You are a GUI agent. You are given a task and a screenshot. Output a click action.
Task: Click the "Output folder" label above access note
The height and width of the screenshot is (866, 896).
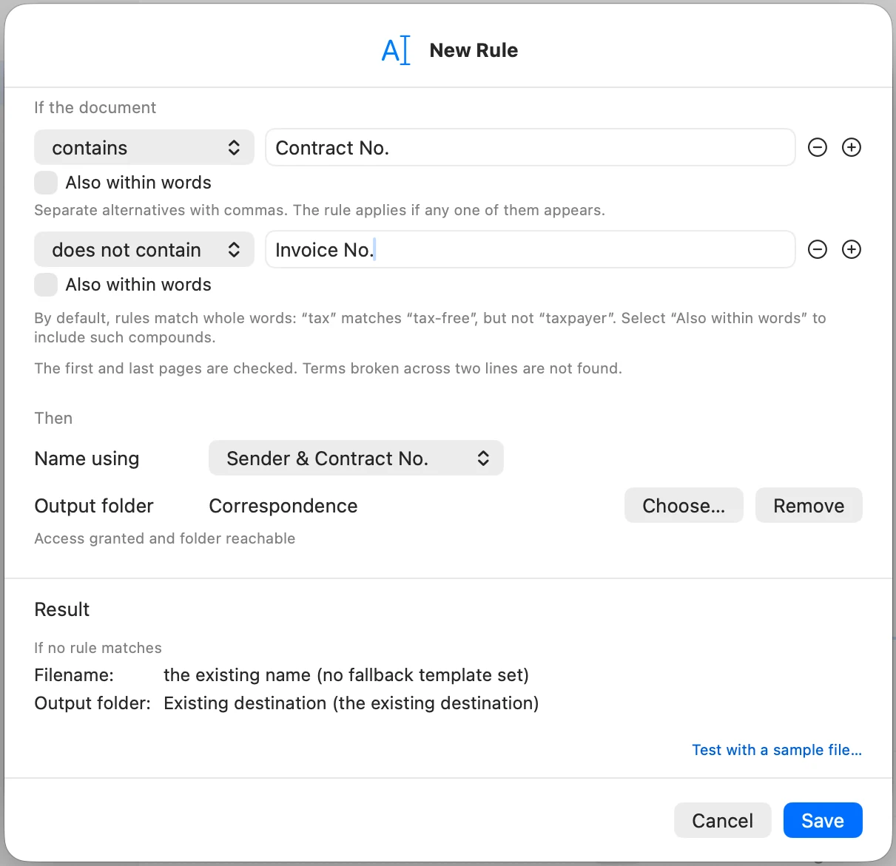click(94, 506)
